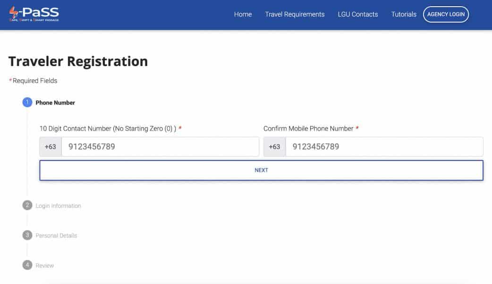This screenshot has height=284, width=492.
Task: Open the LGU Contacts page
Action: [x=357, y=14]
